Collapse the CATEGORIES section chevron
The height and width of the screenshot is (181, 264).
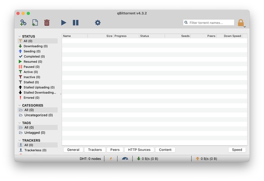19,105
